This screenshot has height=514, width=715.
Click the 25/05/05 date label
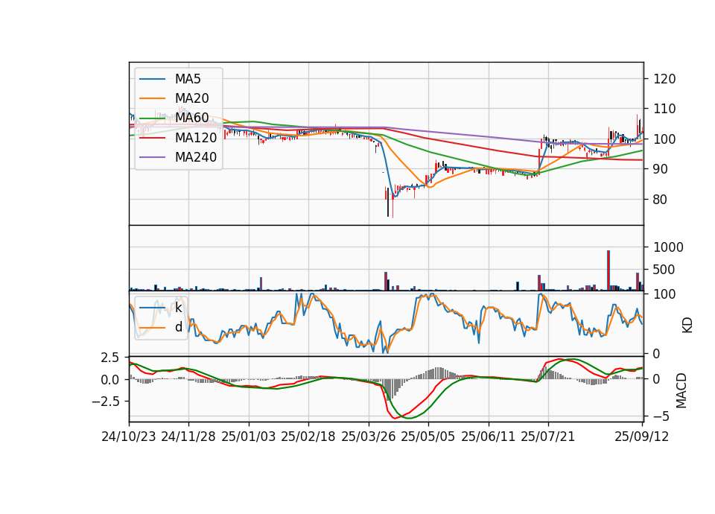point(428,437)
